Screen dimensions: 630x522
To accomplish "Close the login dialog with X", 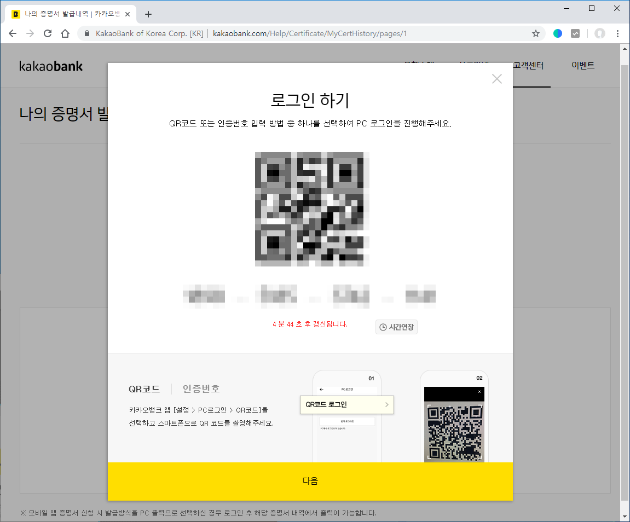I will coord(497,79).
